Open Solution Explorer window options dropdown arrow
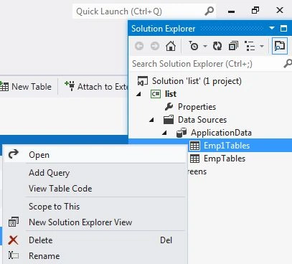Viewport: 292px width, 264px height. (x=272, y=28)
